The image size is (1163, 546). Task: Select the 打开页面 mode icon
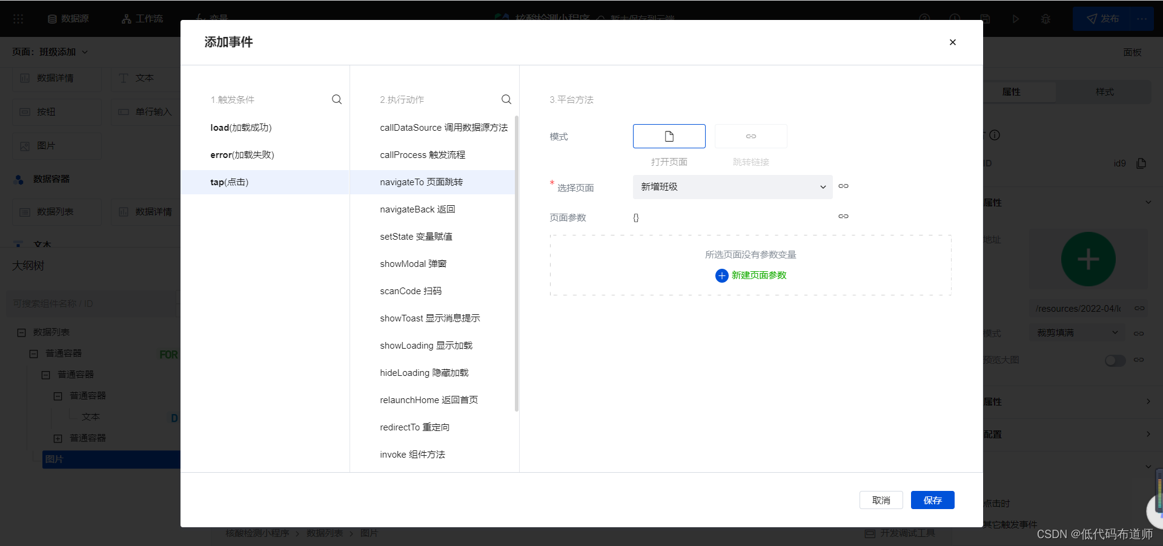coord(669,136)
